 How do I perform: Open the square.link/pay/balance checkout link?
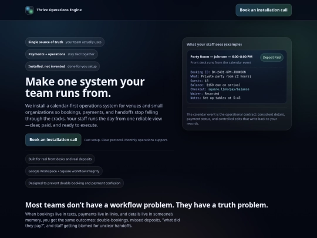[x=229, y=89]
